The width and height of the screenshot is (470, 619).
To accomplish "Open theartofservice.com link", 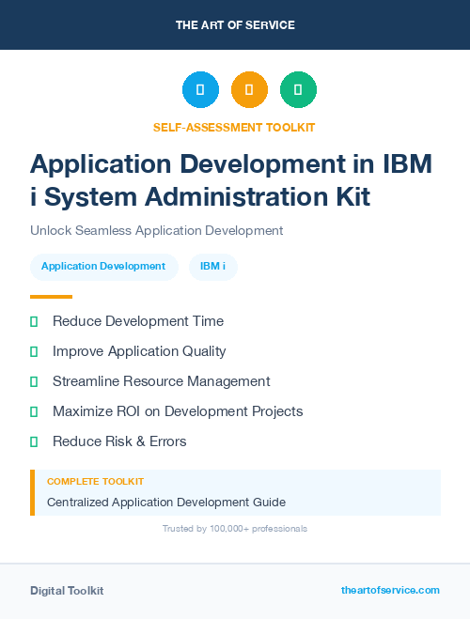I will (x=390, y=590).
